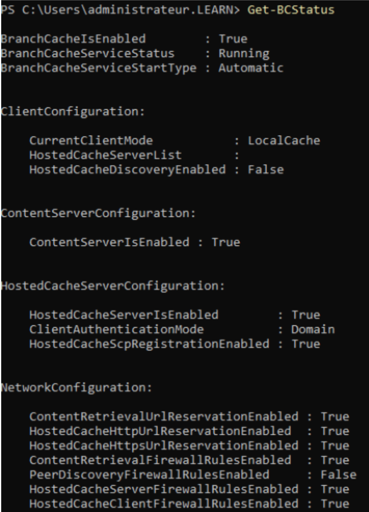Click the BranchCacheServiceStatus Running value
This screenshot has height=512, width=369.
(x=243, y=53)
